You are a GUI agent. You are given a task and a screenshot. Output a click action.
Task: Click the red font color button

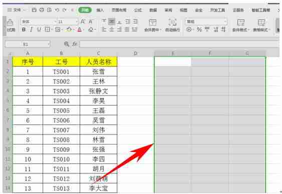(x=80, y=29)
